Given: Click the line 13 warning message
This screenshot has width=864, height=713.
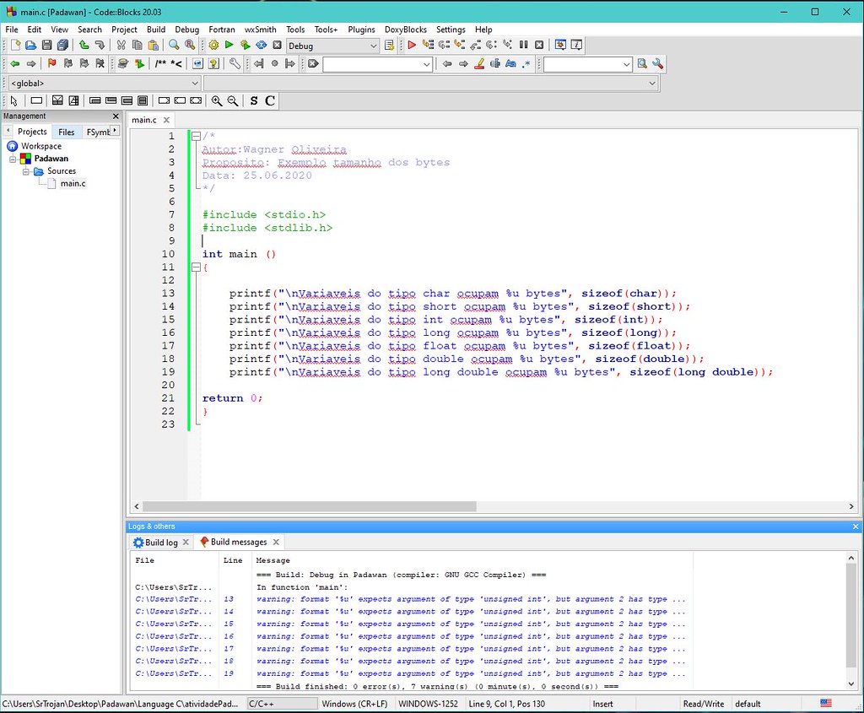Looking at the screenshot, I should [x=470, y=599].
